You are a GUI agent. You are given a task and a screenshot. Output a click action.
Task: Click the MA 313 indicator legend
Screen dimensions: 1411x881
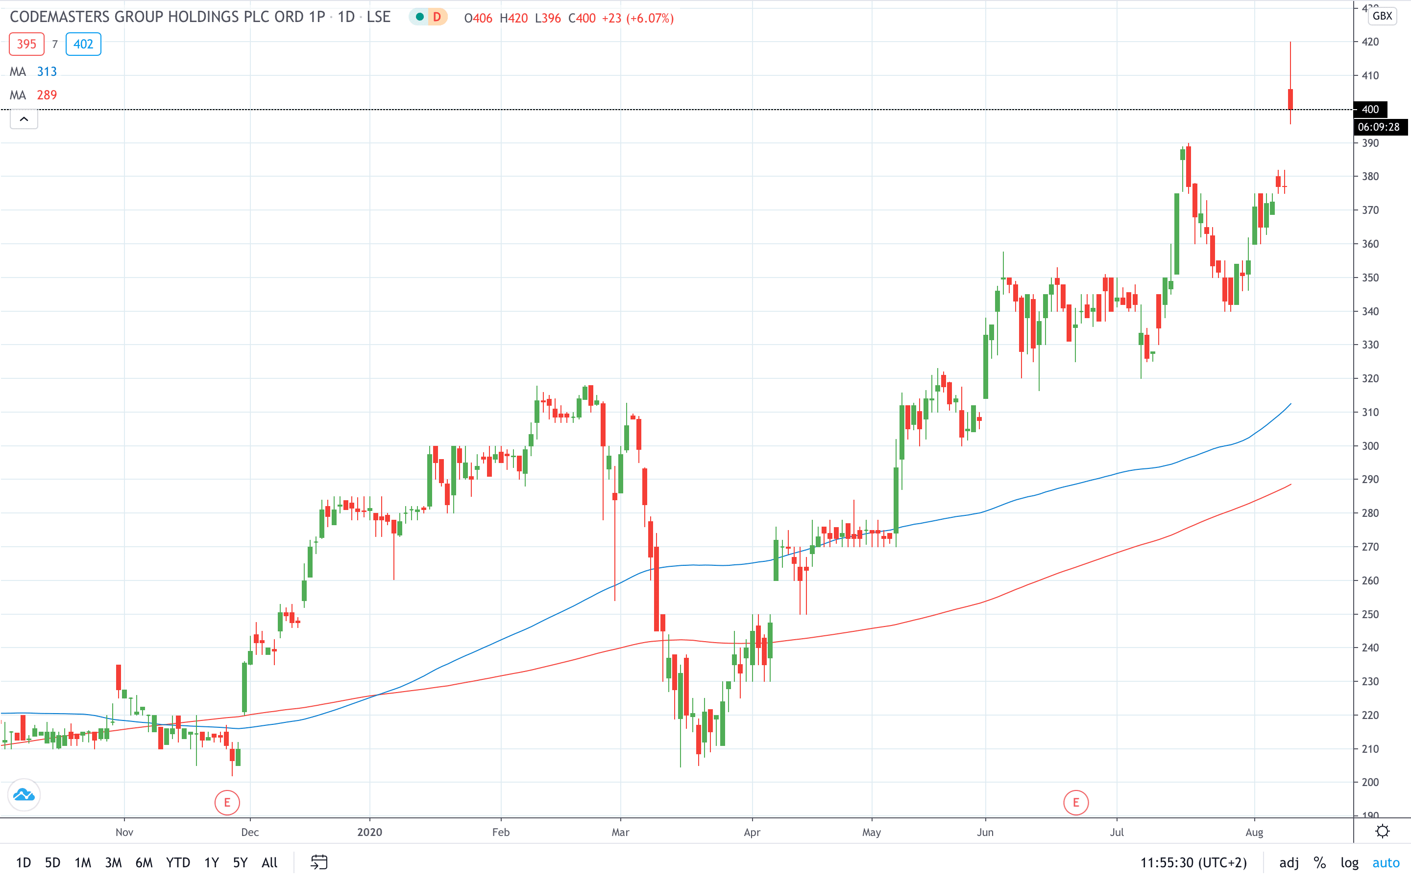pyautogui.click(x=33, y=71)
